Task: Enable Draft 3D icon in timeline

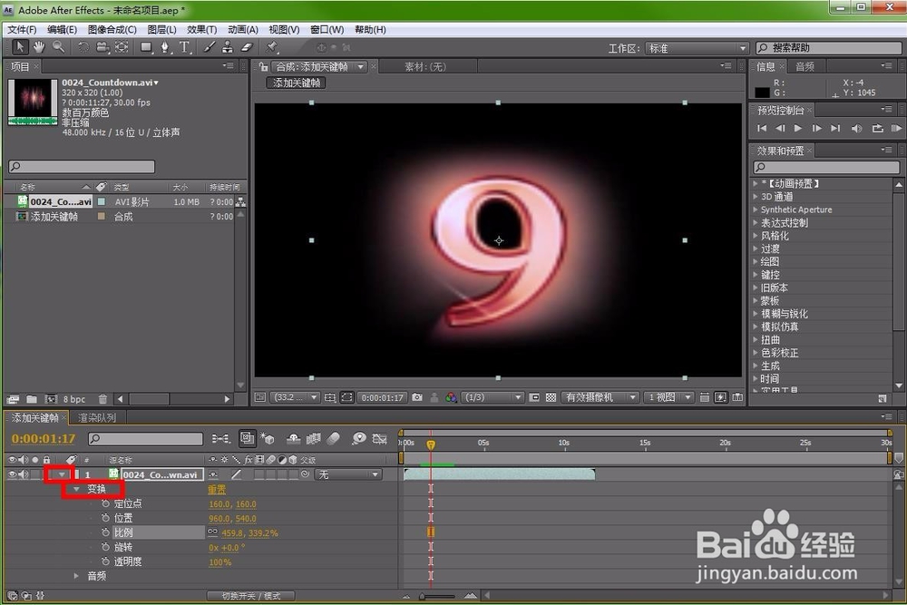Action: [x=268, y=439]
